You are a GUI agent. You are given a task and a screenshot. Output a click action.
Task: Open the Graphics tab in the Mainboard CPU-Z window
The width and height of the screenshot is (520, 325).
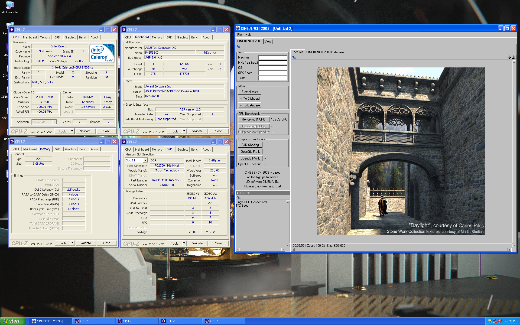click(182, 37)
